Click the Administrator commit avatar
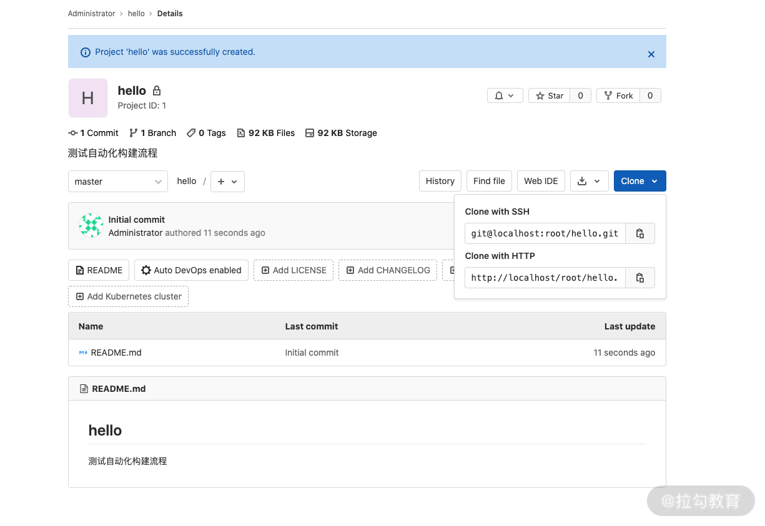Viewport: 765px width, 526px height. pyautogui.click(x=91, y=226)
